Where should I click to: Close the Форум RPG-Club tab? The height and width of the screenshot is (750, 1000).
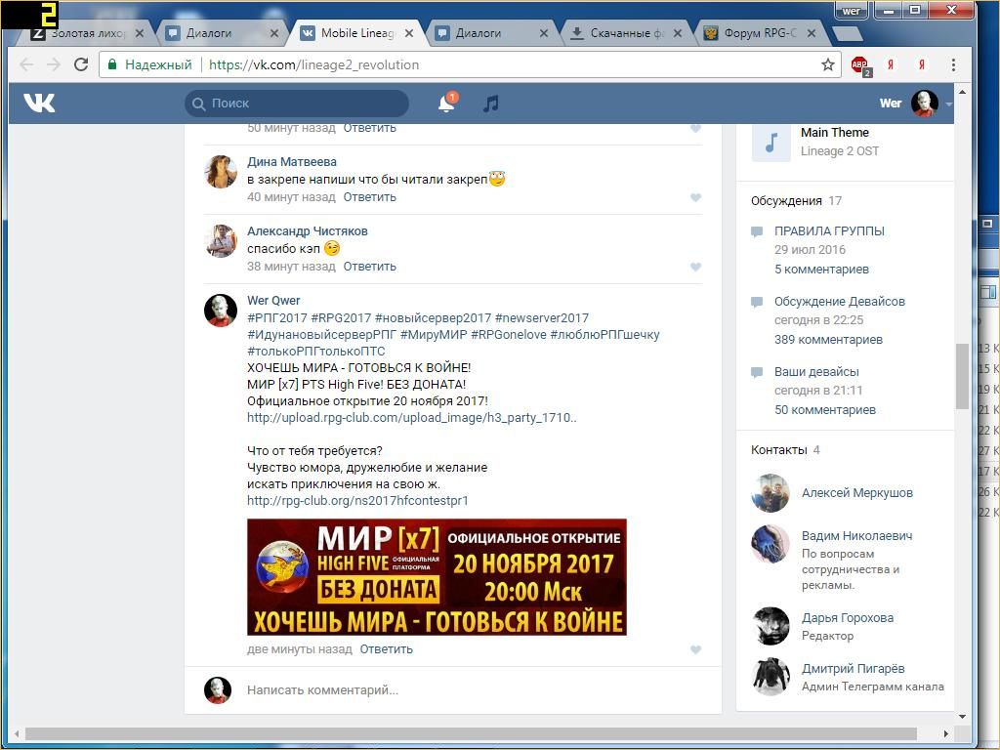[x=812, y=33]
